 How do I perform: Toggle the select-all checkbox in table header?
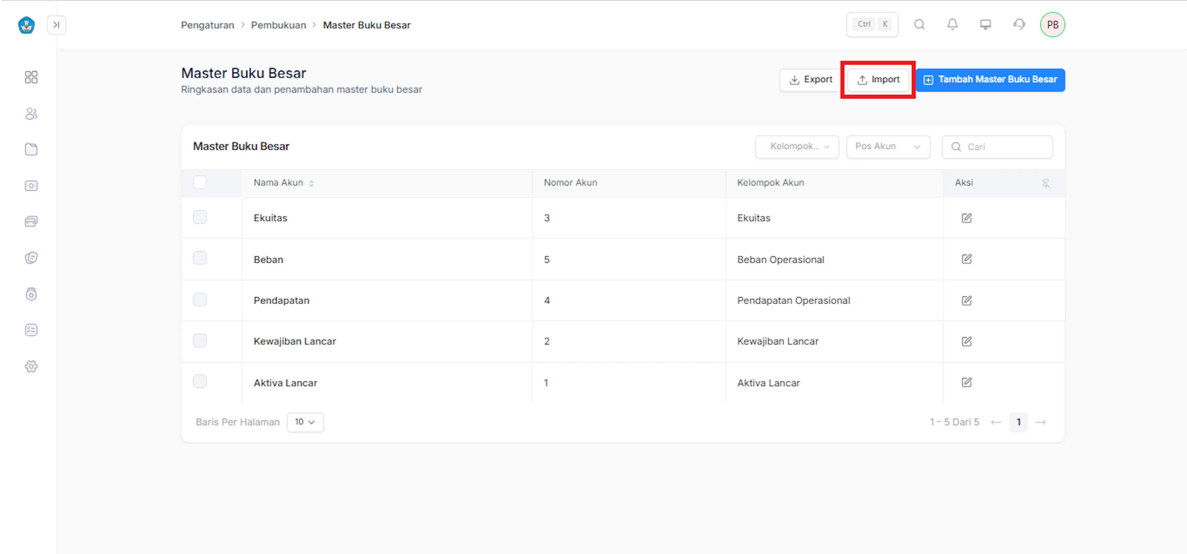(x=199, y=182)
